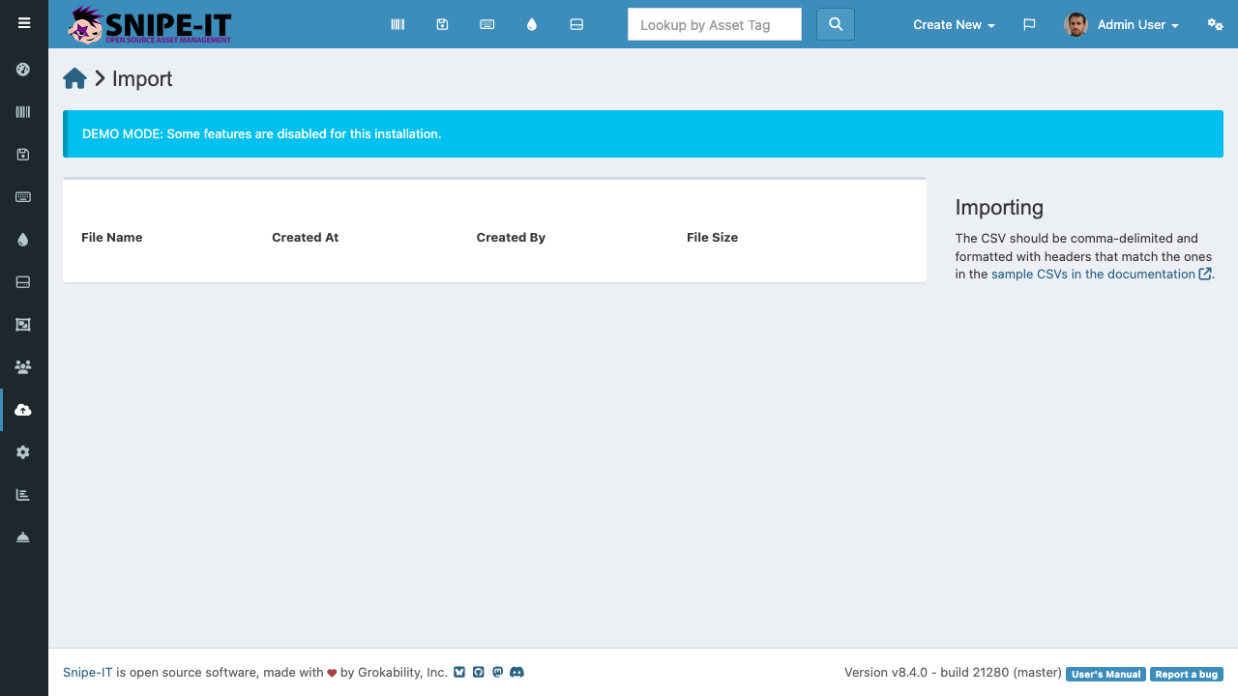
Task: Open Accessories keyboard icon in sidebar
Action: click(23, 197)
